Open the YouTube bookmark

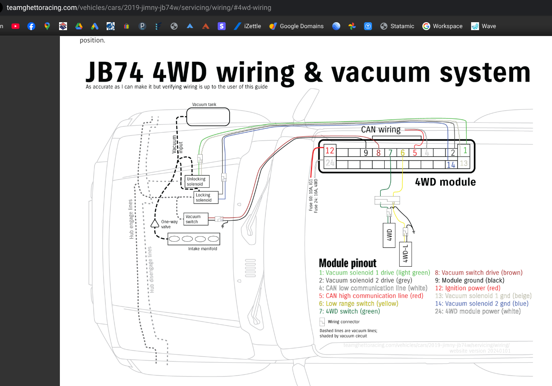click(x=15, y=26)
